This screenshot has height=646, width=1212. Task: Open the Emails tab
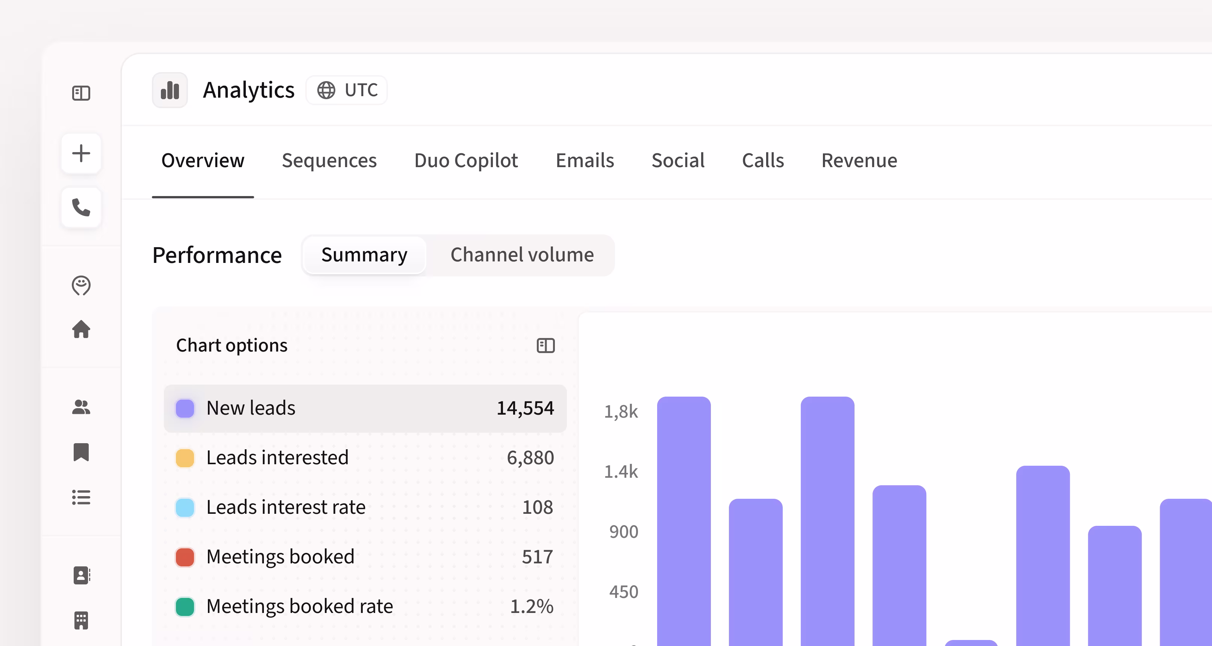point(585,160)
